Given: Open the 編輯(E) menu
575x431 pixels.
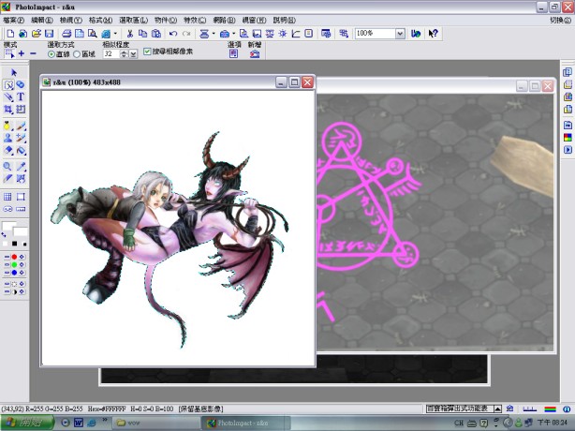Looking at the screenshot, I should click(42, 21).
